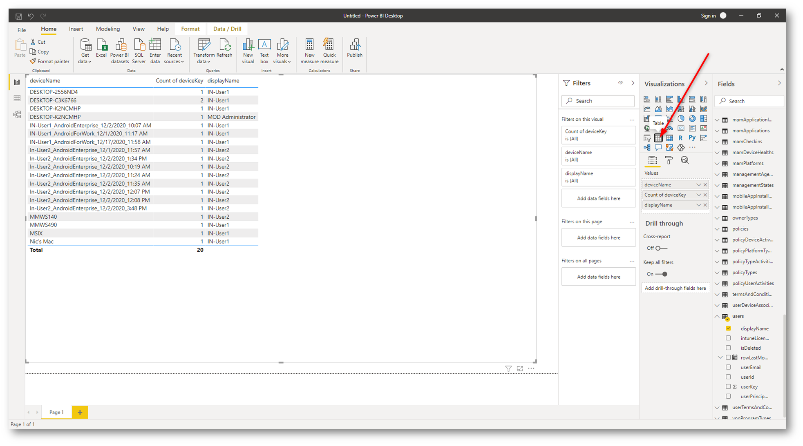Select the Donut chart visualization
Screen dimensions: 803x446
[692, 119]
